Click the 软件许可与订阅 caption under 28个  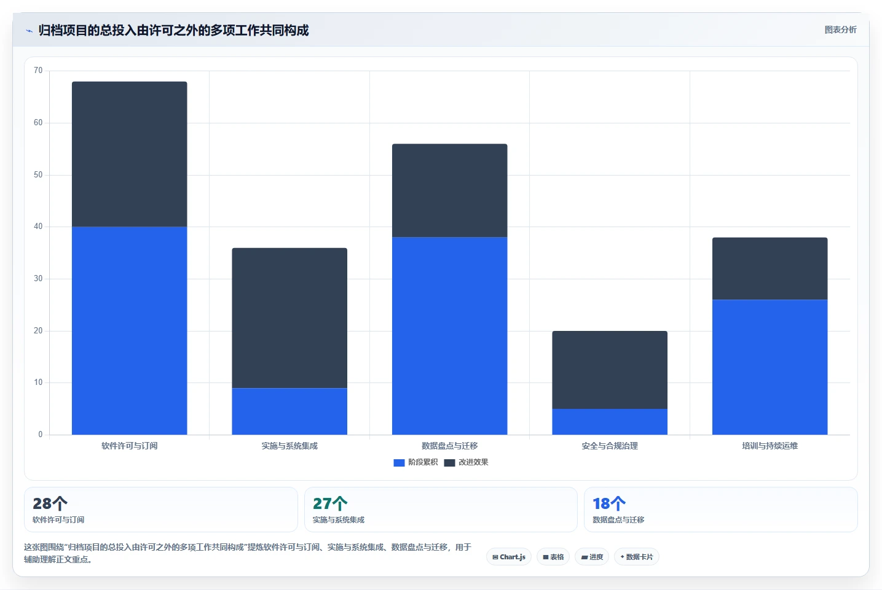click(x=58, y=520)
